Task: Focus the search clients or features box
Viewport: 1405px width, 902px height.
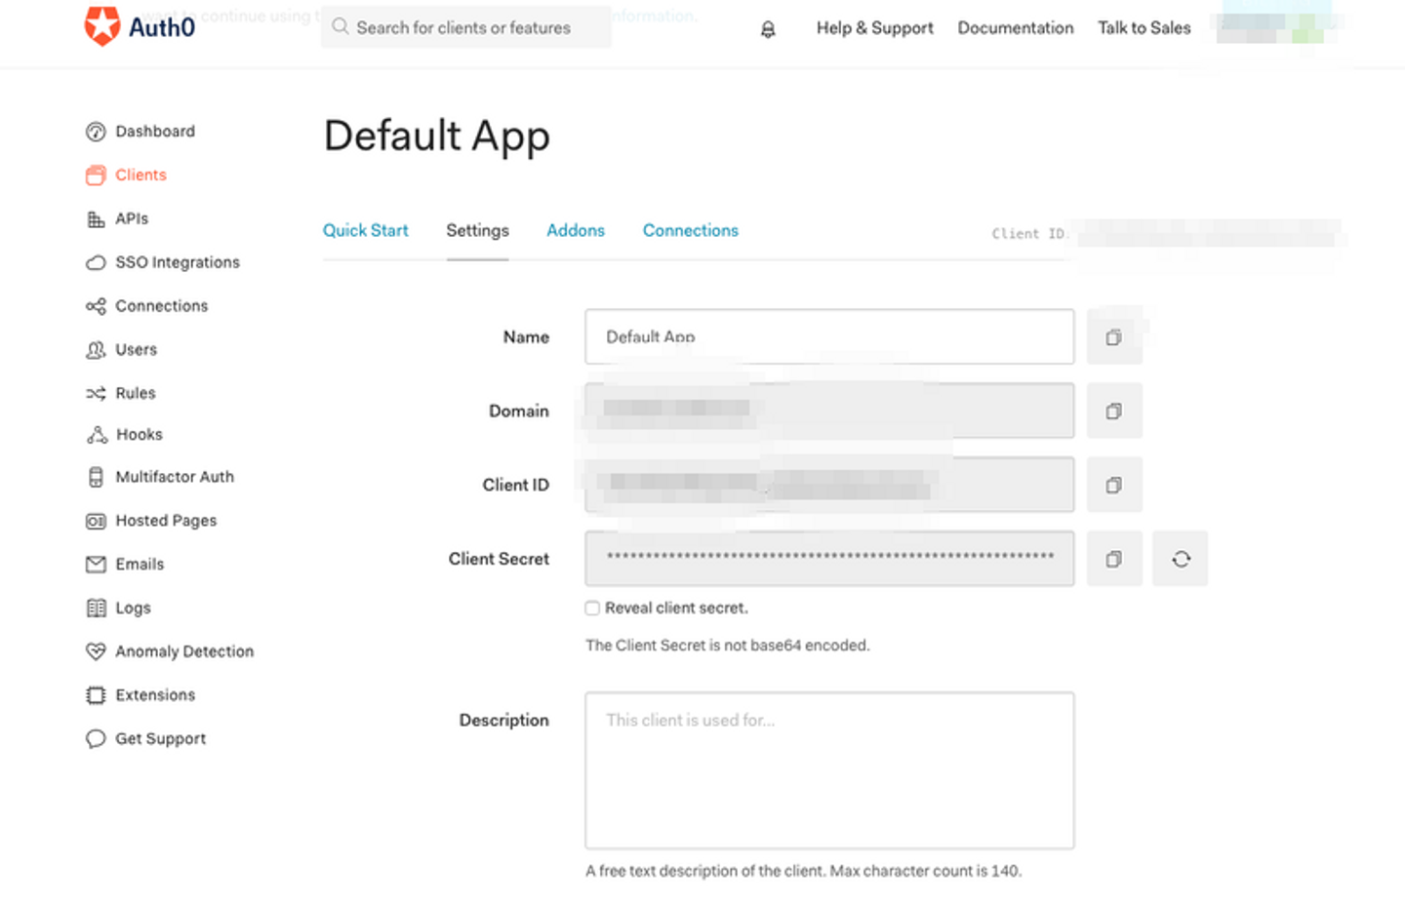Action: click(466, 28)
